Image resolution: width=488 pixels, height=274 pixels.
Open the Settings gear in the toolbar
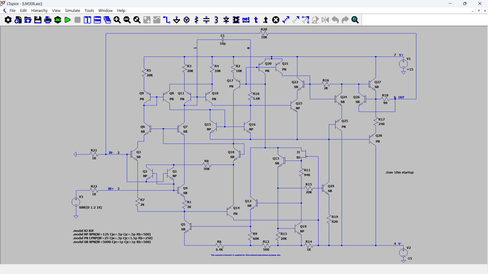pyautogui.click(x=8, y=20)
